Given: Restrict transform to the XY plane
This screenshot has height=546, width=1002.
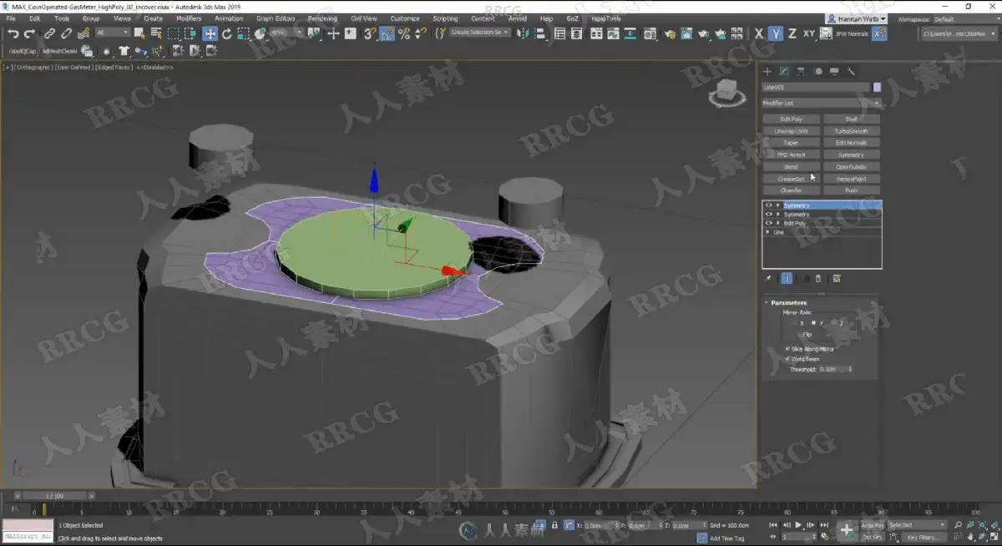Looking at the screenshot, I should tap(808, 33).
